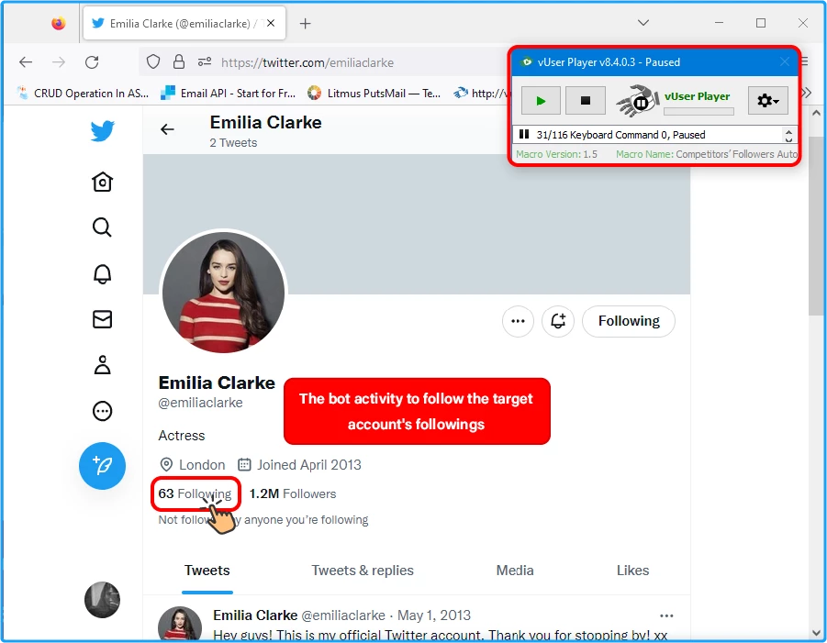Reload the Twitter page
The height and width of the screenshot is (643, 827).
(92, 62)
